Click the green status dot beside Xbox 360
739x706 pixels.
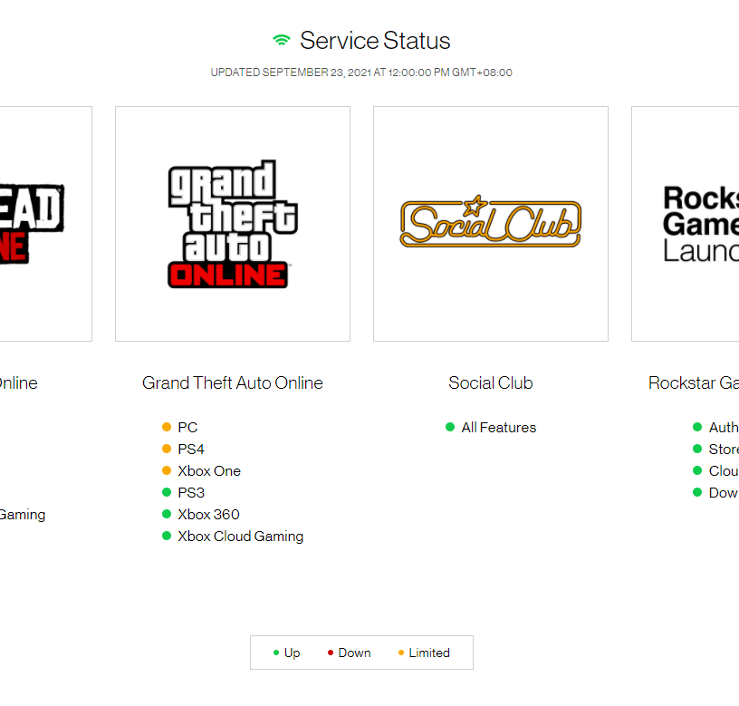click(167, 514)
